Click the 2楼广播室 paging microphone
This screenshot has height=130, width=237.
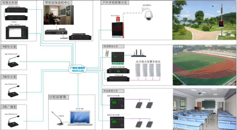(14, 121)
